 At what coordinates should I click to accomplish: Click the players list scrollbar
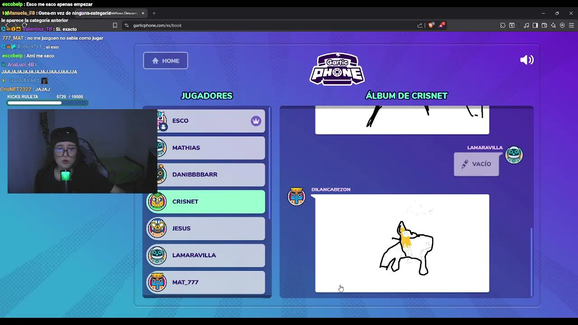pyautogui.click(x=270, y=163)
